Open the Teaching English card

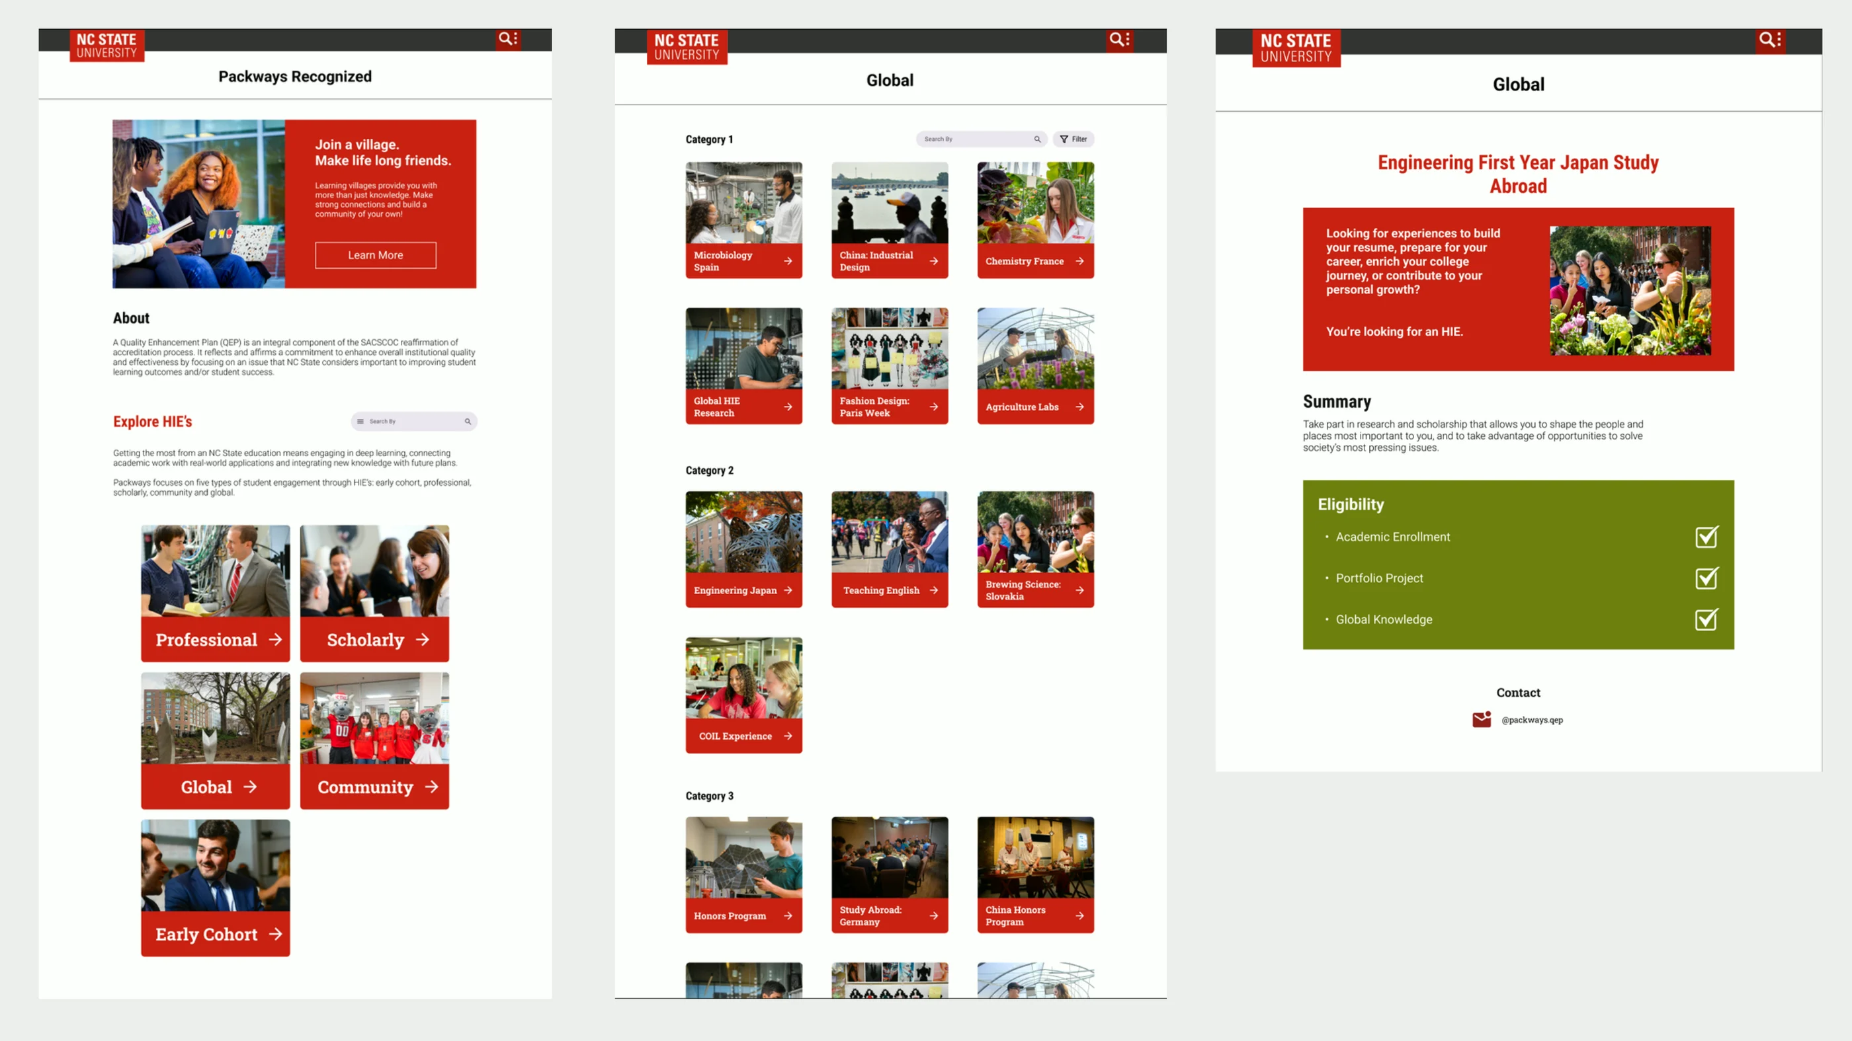[x=890, y=550]
